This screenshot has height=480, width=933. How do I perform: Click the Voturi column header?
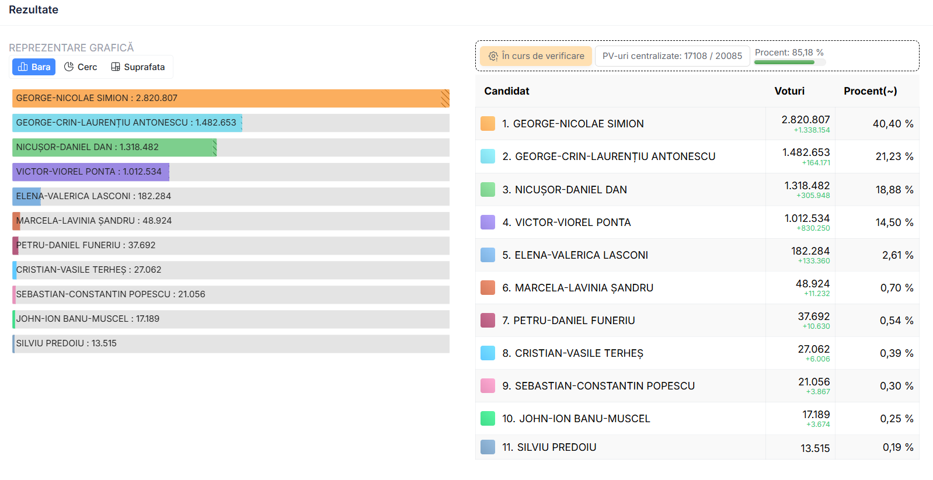click(789, 91)
